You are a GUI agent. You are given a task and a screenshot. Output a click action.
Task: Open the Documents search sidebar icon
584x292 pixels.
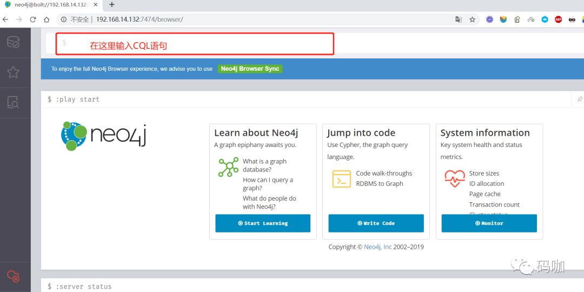pyautogui.click(x=14, y=102)
